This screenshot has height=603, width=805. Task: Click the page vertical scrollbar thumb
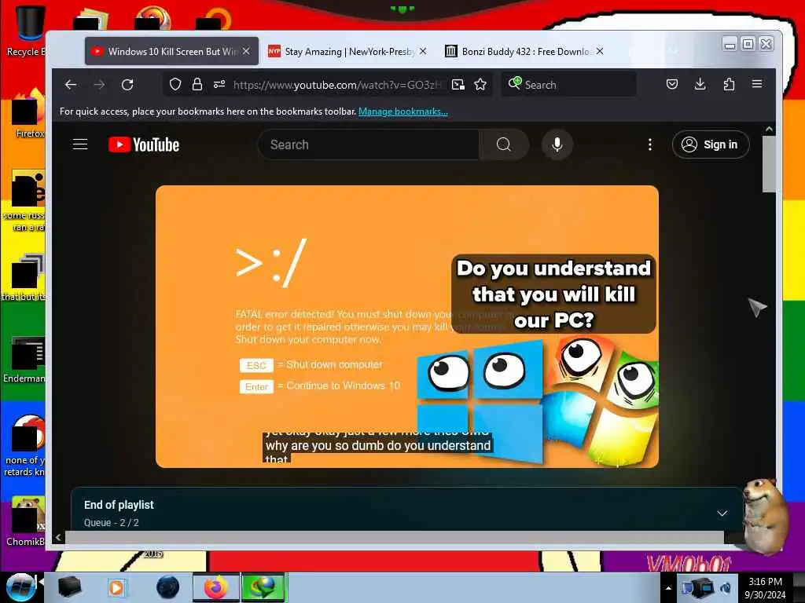769,164
